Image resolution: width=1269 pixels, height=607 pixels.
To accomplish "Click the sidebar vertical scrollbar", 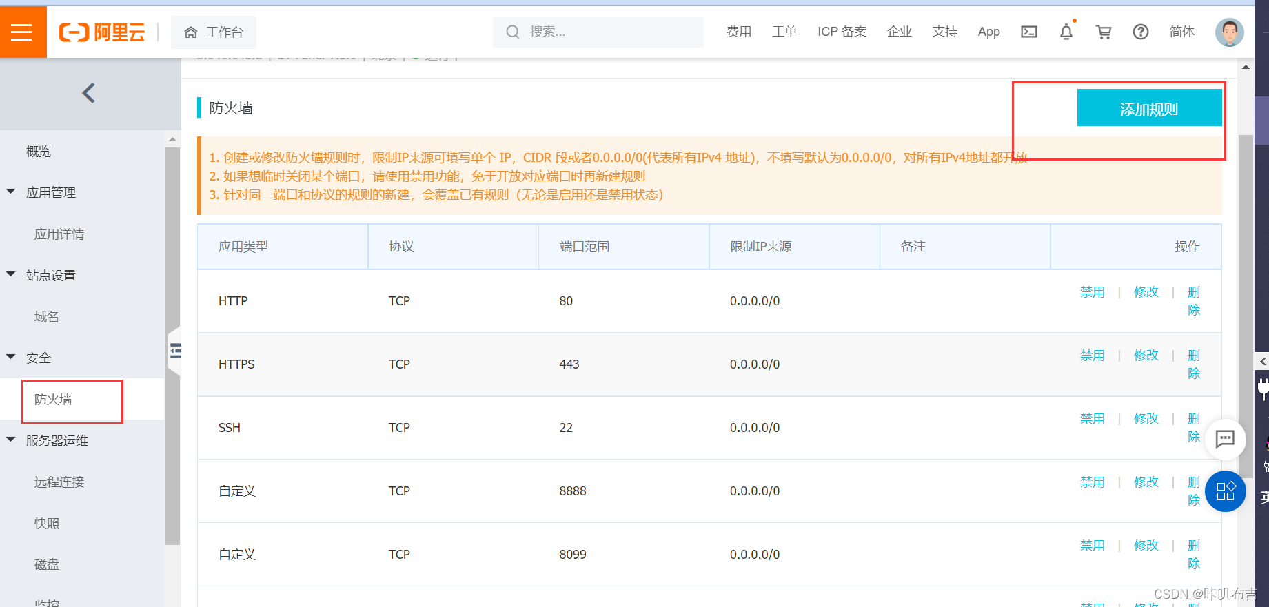I will tap(172, 344).
